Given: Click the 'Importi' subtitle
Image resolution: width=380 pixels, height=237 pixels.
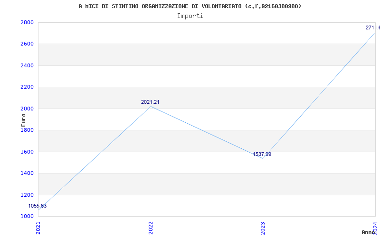Looking at the screenshot, I should [190, 16].
